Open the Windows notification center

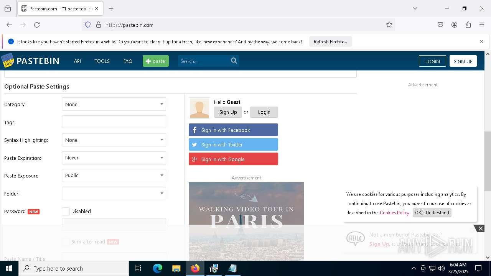[x=478, y=268]
